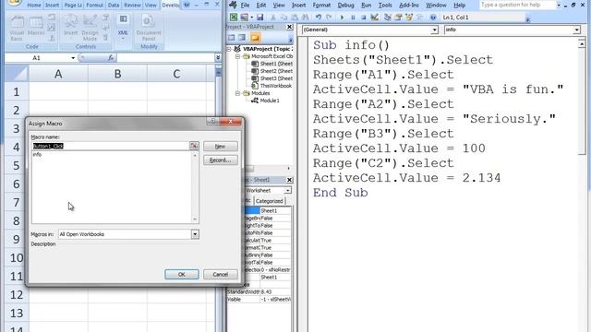
Task: Undo last edit in VBA editor
Action: [319, 18]
